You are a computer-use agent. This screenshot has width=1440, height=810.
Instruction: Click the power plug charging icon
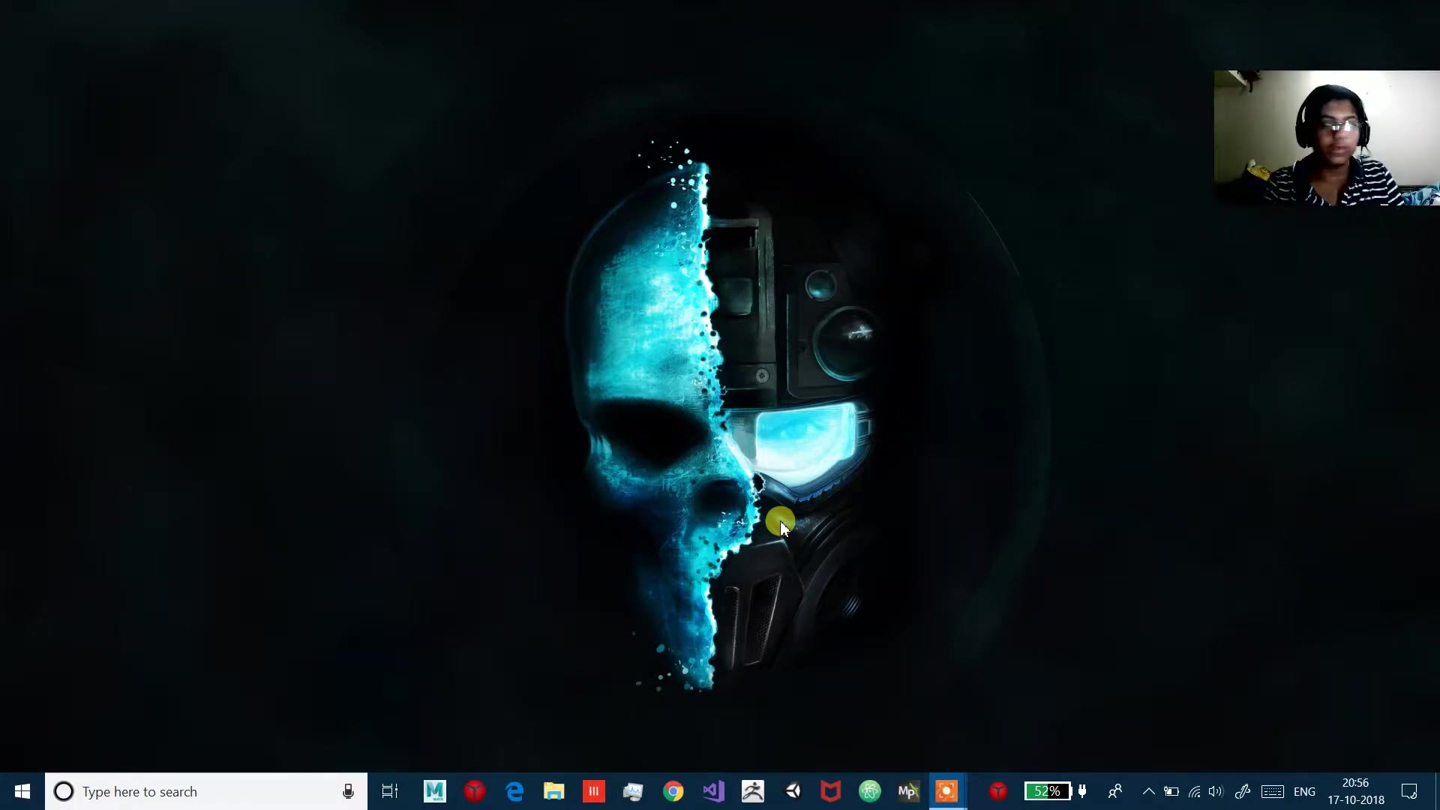coord(1082,791)
